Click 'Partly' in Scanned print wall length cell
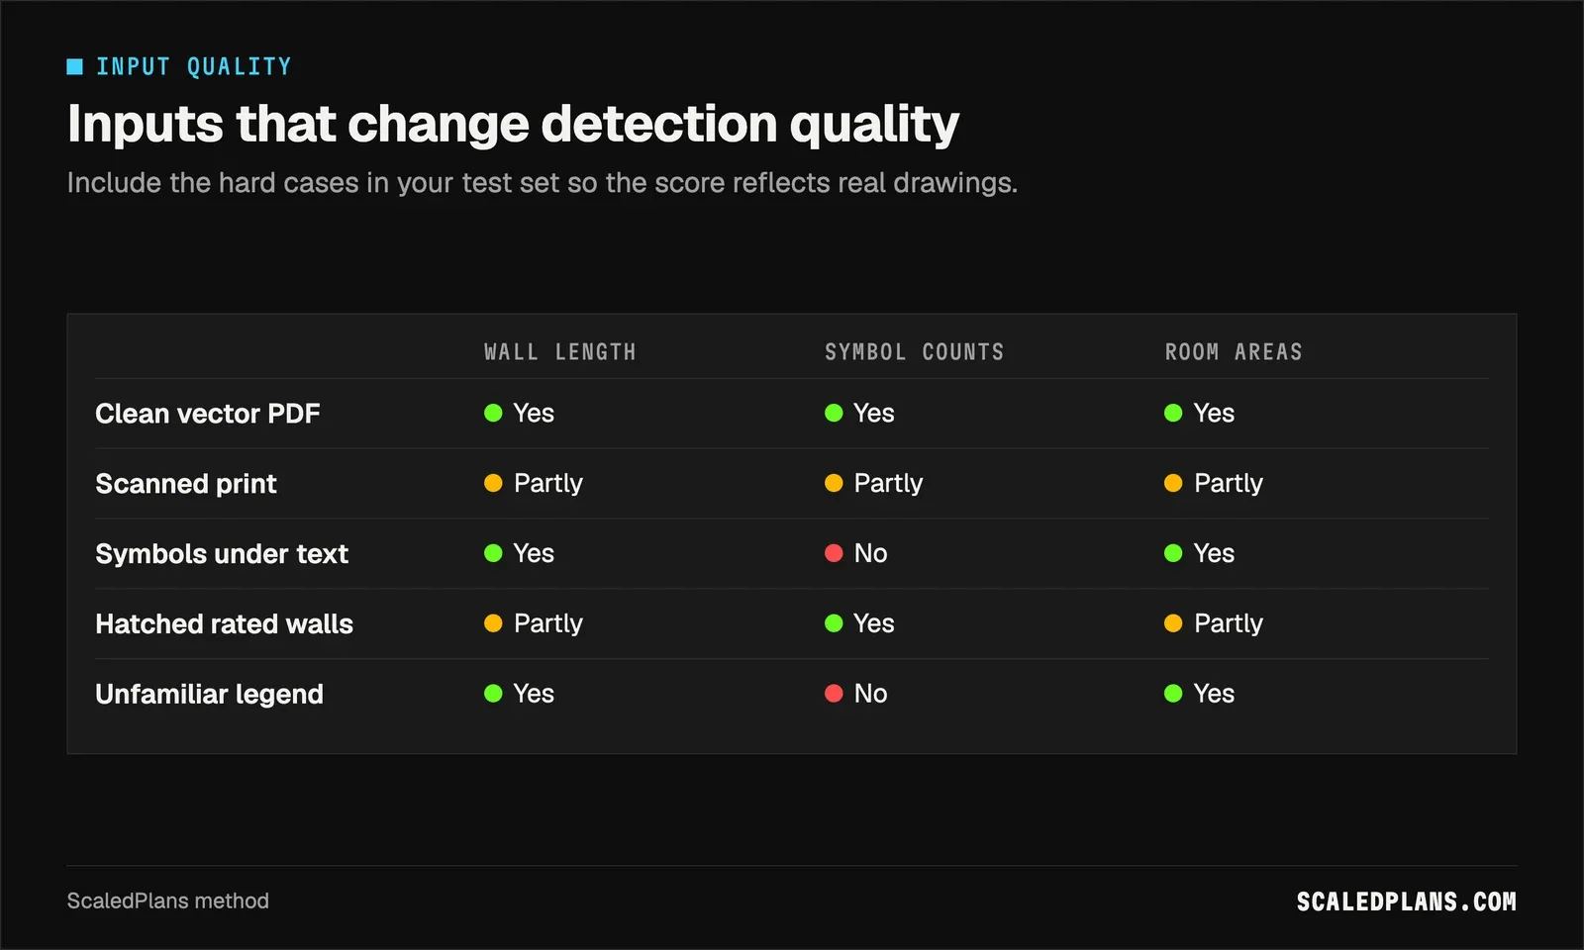The height and width of the screenshot is (950, 1584). coord(548,484)
